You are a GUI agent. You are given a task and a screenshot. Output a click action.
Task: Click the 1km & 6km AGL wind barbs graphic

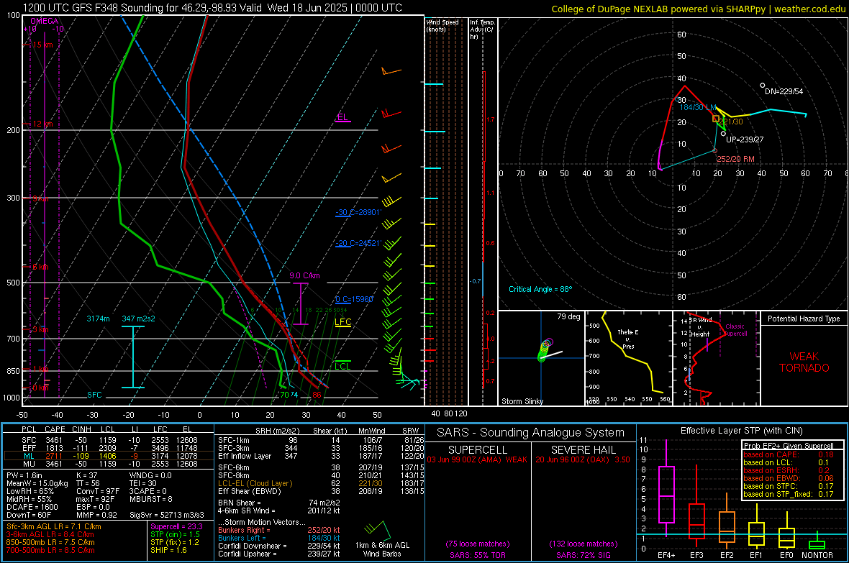click(378, 530)
